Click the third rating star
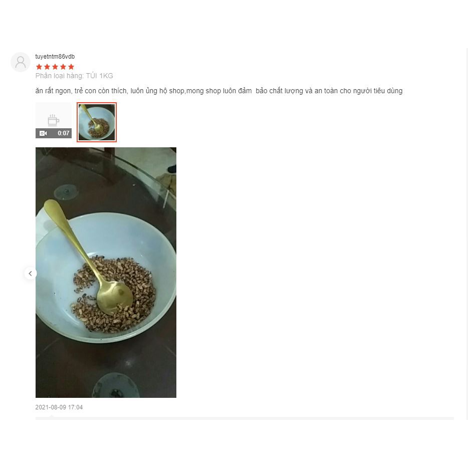The width and height of the screenshot is (468, 468). click(x=55, y=67)
